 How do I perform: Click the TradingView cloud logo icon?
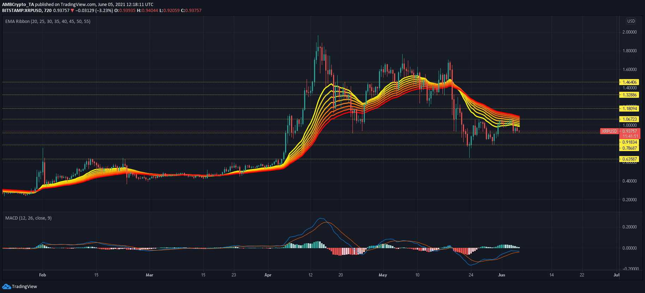click(x=6, y=286)
